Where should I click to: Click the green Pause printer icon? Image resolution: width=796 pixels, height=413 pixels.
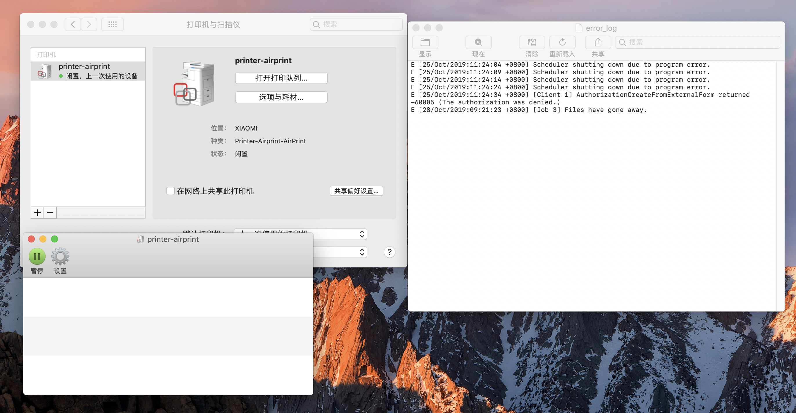37,256
